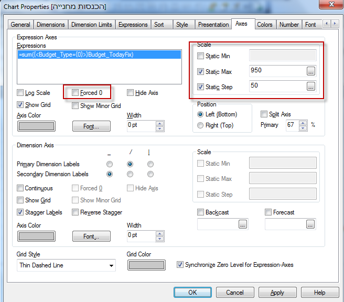
Task: Enable Backcast checkbox
Action: [200, 212]
